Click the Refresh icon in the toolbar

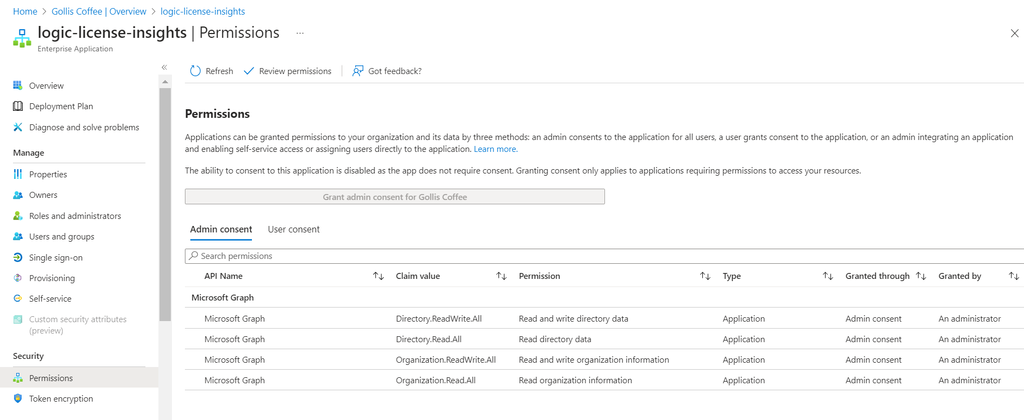click(195, 71)
